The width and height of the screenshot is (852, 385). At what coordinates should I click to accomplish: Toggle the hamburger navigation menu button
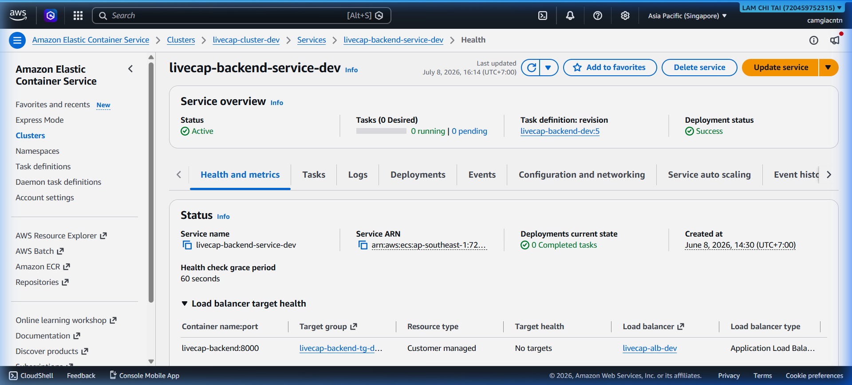(17, 40)
